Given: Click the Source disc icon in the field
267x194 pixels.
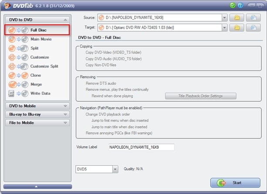Looking at the screenshot, I should 101,18.
